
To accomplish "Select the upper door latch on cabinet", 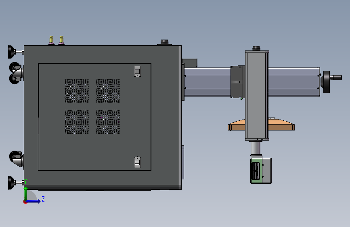I will pos(137,71).
